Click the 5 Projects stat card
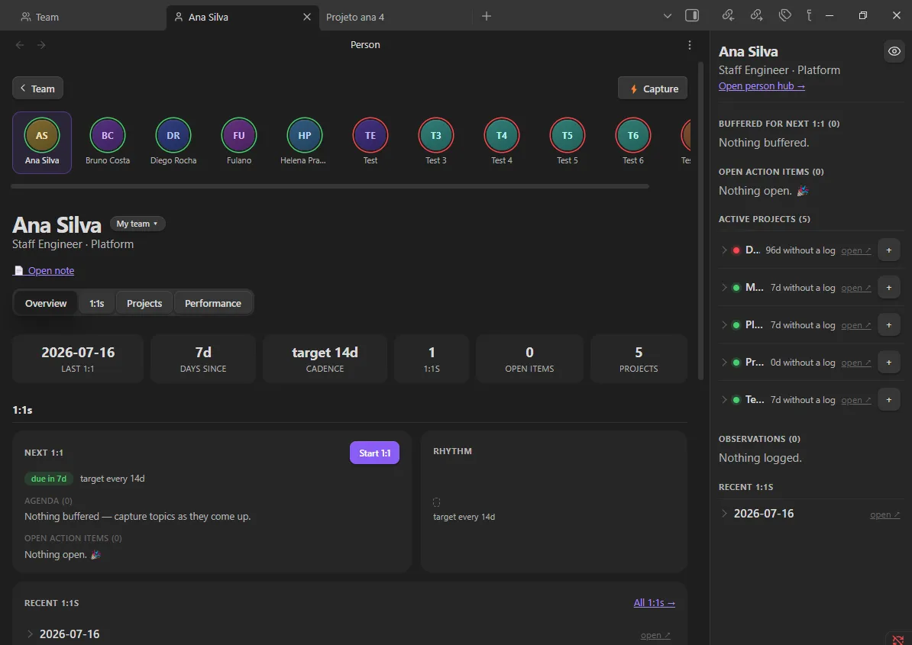Screen dimensions: 912x645 (x=639, y=359)
